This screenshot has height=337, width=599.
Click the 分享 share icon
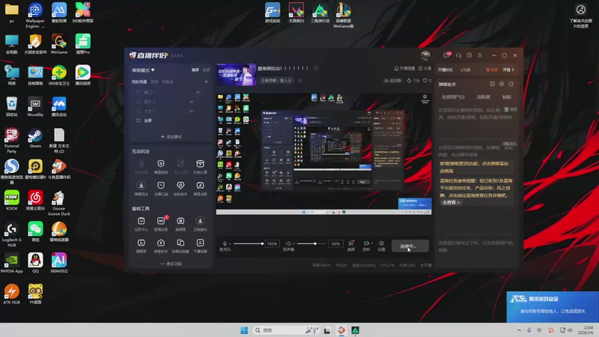[425, 68]
